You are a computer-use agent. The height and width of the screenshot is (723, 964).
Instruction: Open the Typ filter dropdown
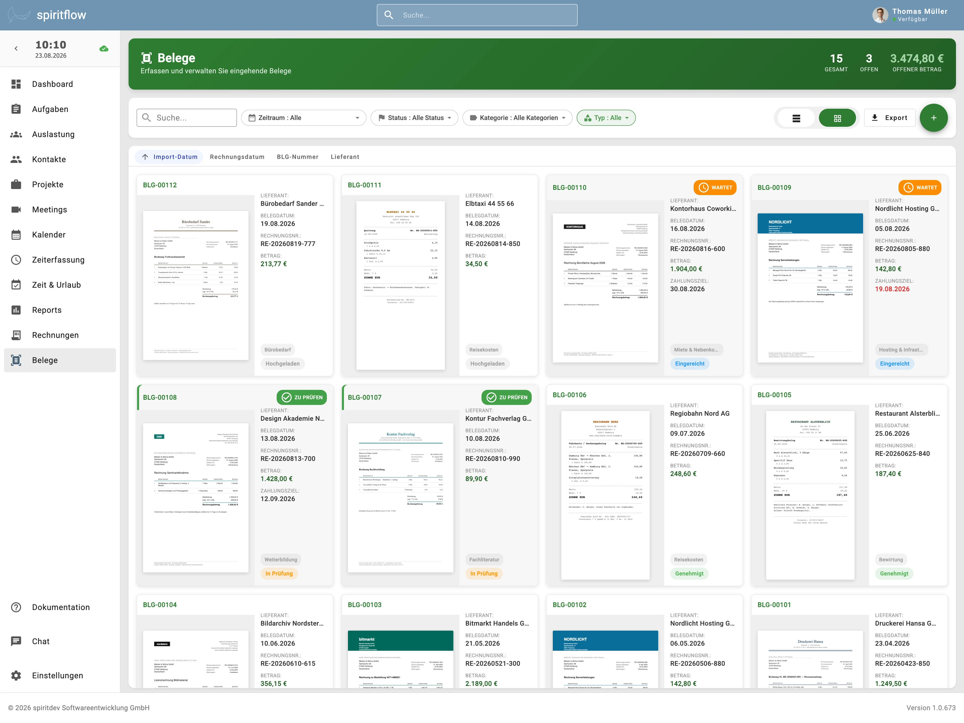point(606,118)
